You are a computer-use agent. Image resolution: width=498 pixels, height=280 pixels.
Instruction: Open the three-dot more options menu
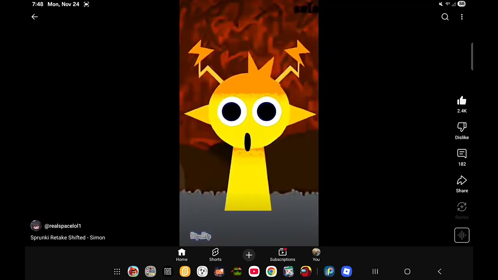tap(462, 17)
